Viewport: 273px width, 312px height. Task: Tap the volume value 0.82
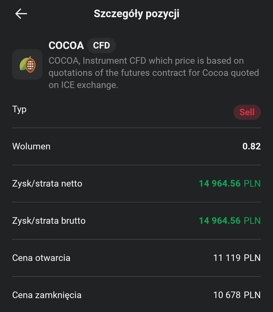pyautogui.click(x=251, y=146)
